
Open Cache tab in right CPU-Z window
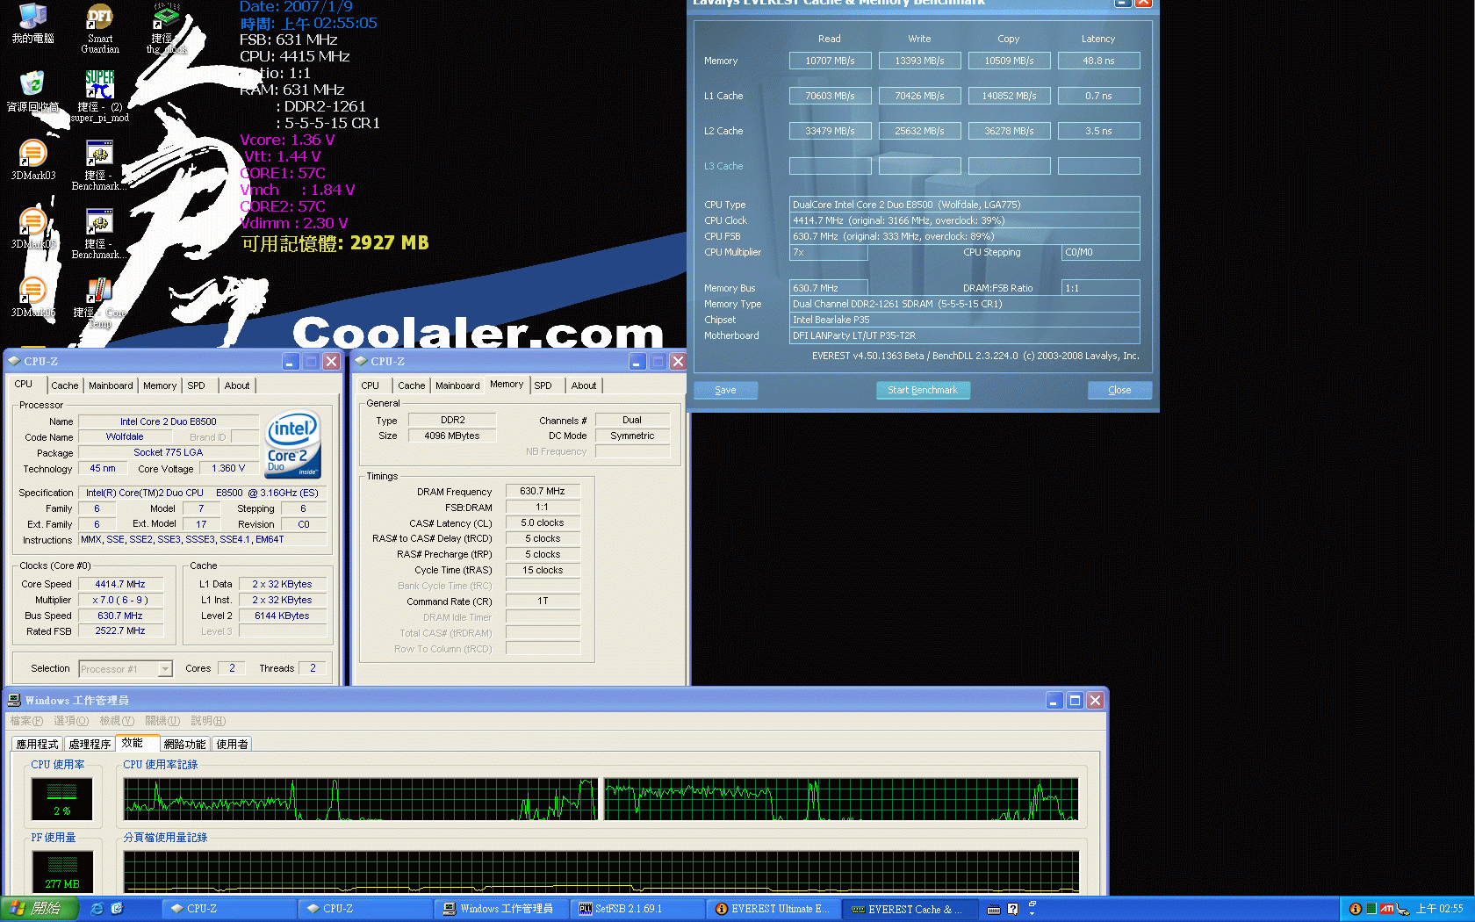(411, 385)
